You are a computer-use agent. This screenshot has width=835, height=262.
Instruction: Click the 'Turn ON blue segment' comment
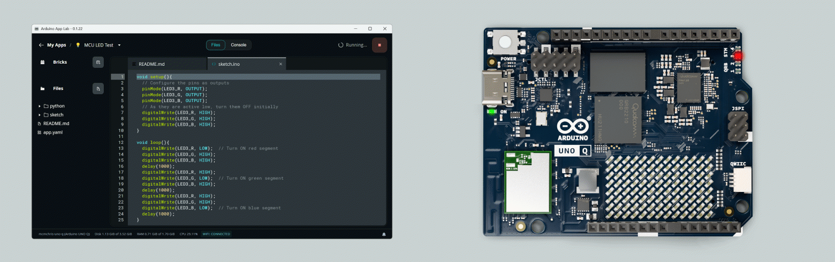pyautogui.click(x=249, y=208)
